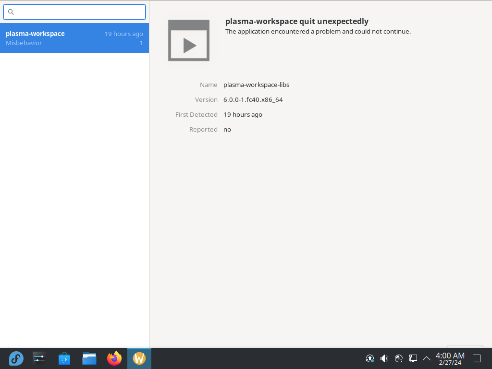Select the active Wayland app taskbar entry
Image resolution: width=492 pixels, height=369 pixels.
coord(139,358)
